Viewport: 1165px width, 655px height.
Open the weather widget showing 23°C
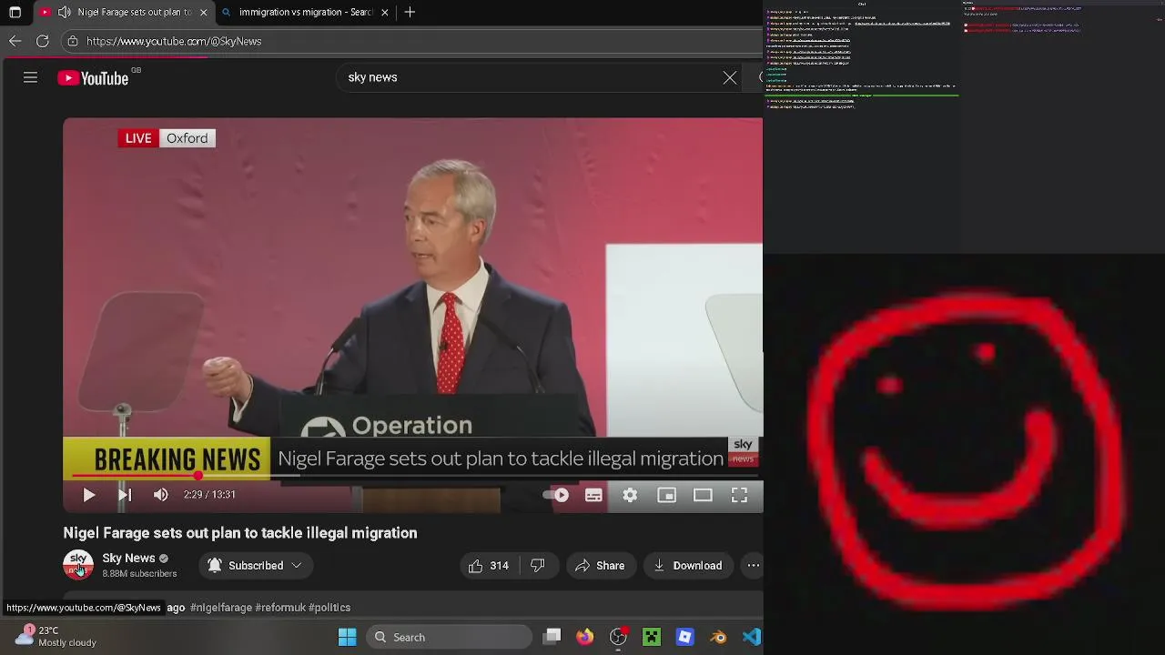point(55,636)
